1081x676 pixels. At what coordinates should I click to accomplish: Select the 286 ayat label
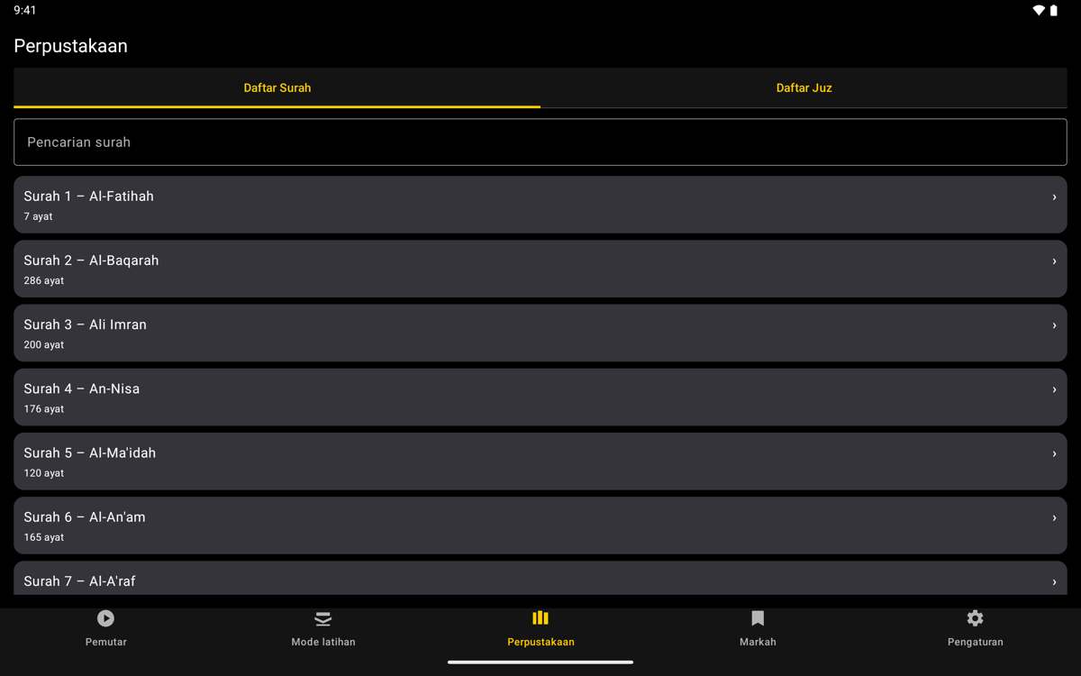pyautogui.click(x=44, y=281)
